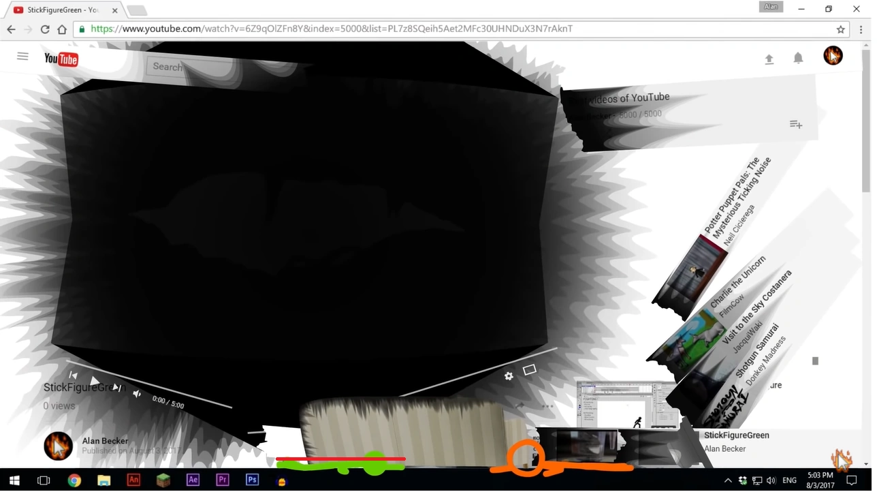Open the Alan Becker channel name above the publish date
Viewport: 877px width, 492px height.
[105, 441]
